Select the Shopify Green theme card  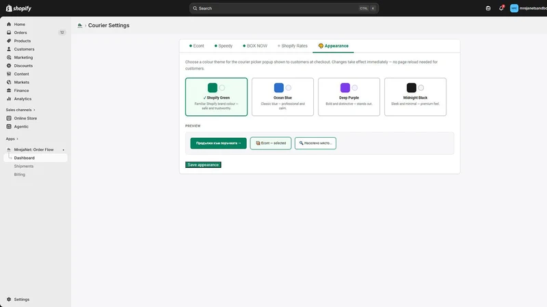(216, 97)
